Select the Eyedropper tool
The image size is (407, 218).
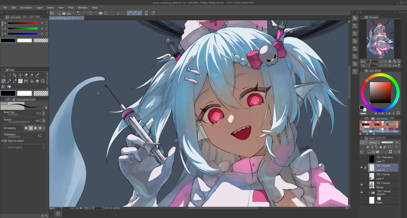tap(37, 75)
